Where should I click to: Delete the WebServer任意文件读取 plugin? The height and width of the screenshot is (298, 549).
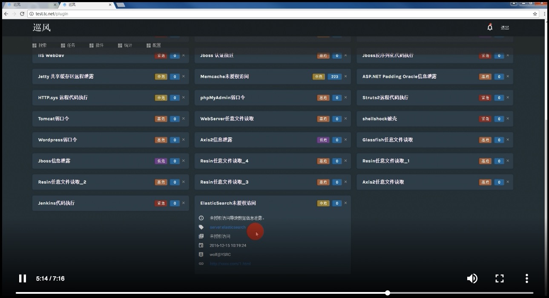(x=345, y=119)
